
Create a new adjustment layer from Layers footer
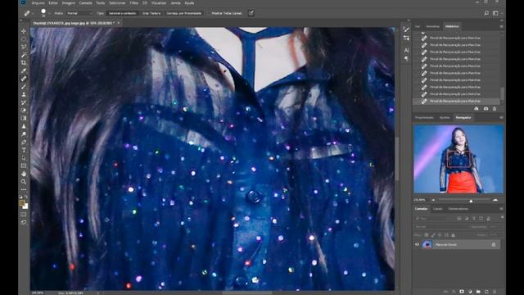coord(470,292)
